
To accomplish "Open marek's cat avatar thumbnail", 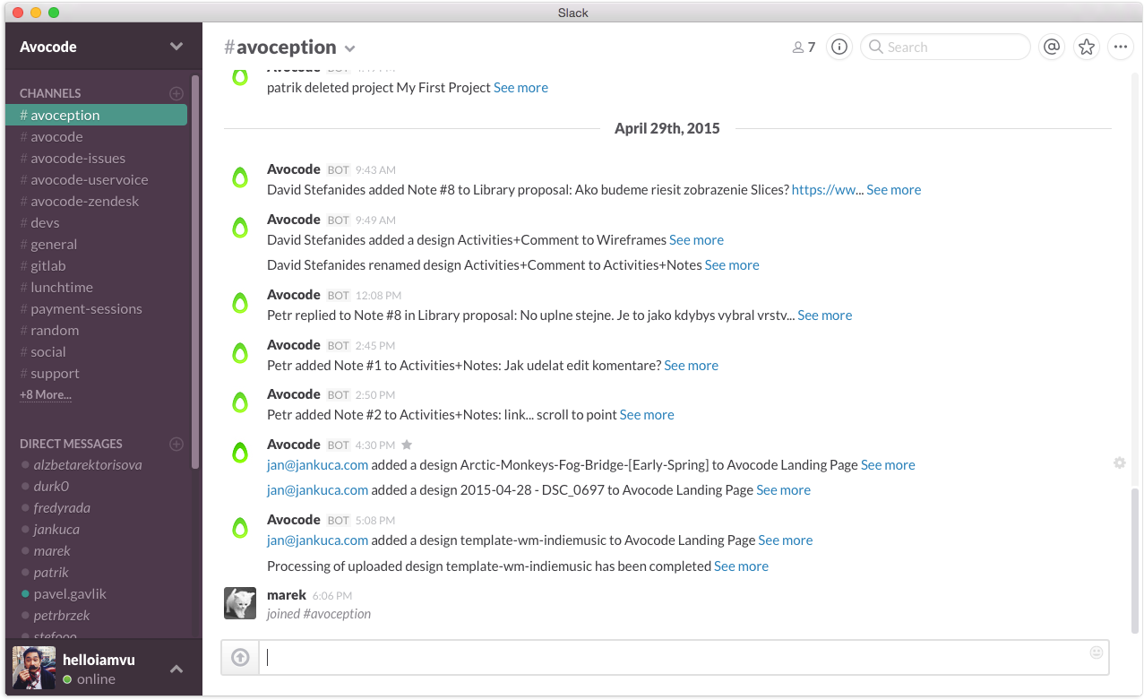I will click(x=240, y=603).
